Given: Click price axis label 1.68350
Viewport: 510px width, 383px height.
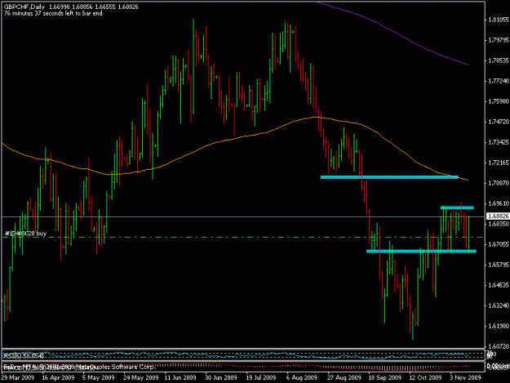Looking at the screenshot, I should (498, 224).
